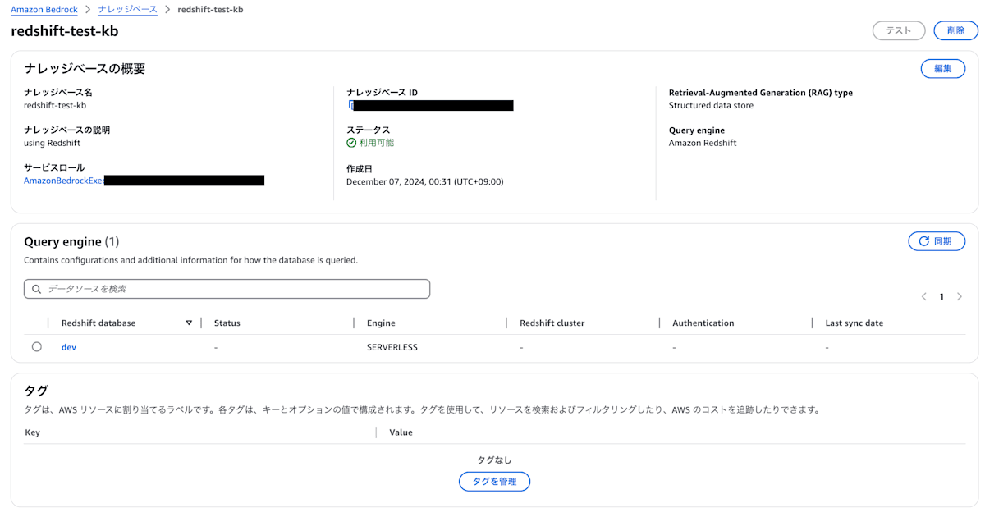Click the Value column header in tags
This screenshot has width=985, height=517.
coord(401,432)
